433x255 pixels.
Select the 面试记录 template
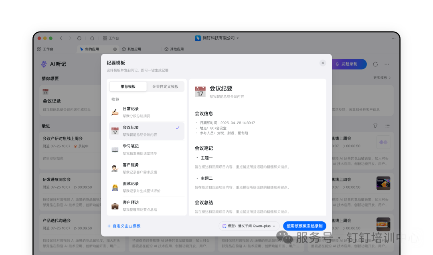point(147,187)
